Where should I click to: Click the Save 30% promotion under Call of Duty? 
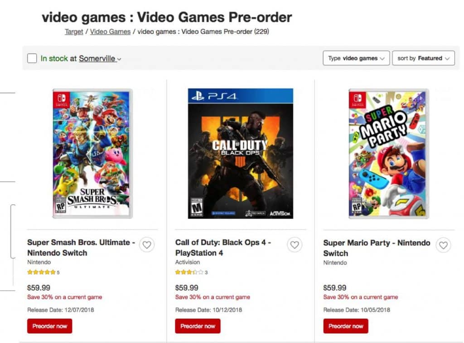click(x=212, y=297)
